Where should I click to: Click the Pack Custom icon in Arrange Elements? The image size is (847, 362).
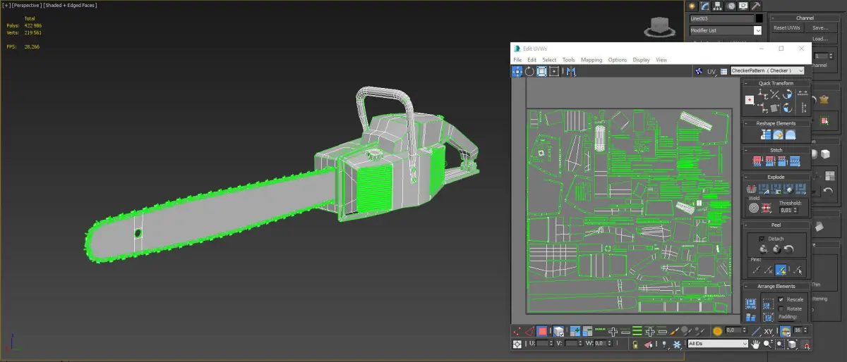(750, 304)
